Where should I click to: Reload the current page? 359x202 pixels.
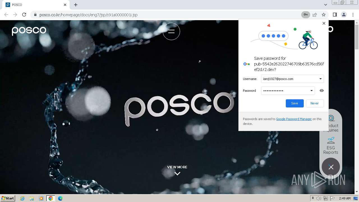(x=24, y=15)
